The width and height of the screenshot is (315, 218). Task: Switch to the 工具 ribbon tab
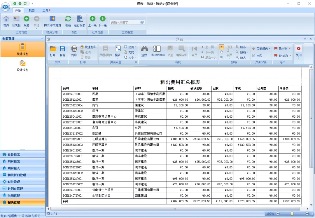click(45, 10)
